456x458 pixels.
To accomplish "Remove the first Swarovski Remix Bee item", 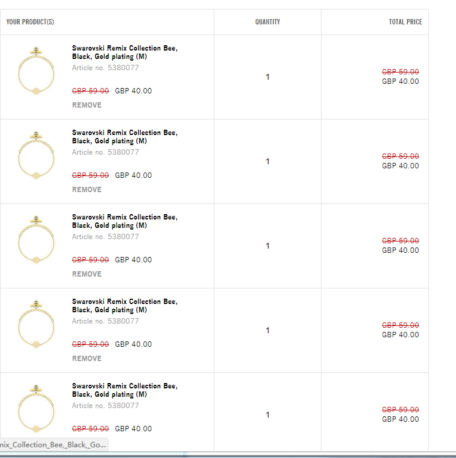I will [x=87, y=105].
